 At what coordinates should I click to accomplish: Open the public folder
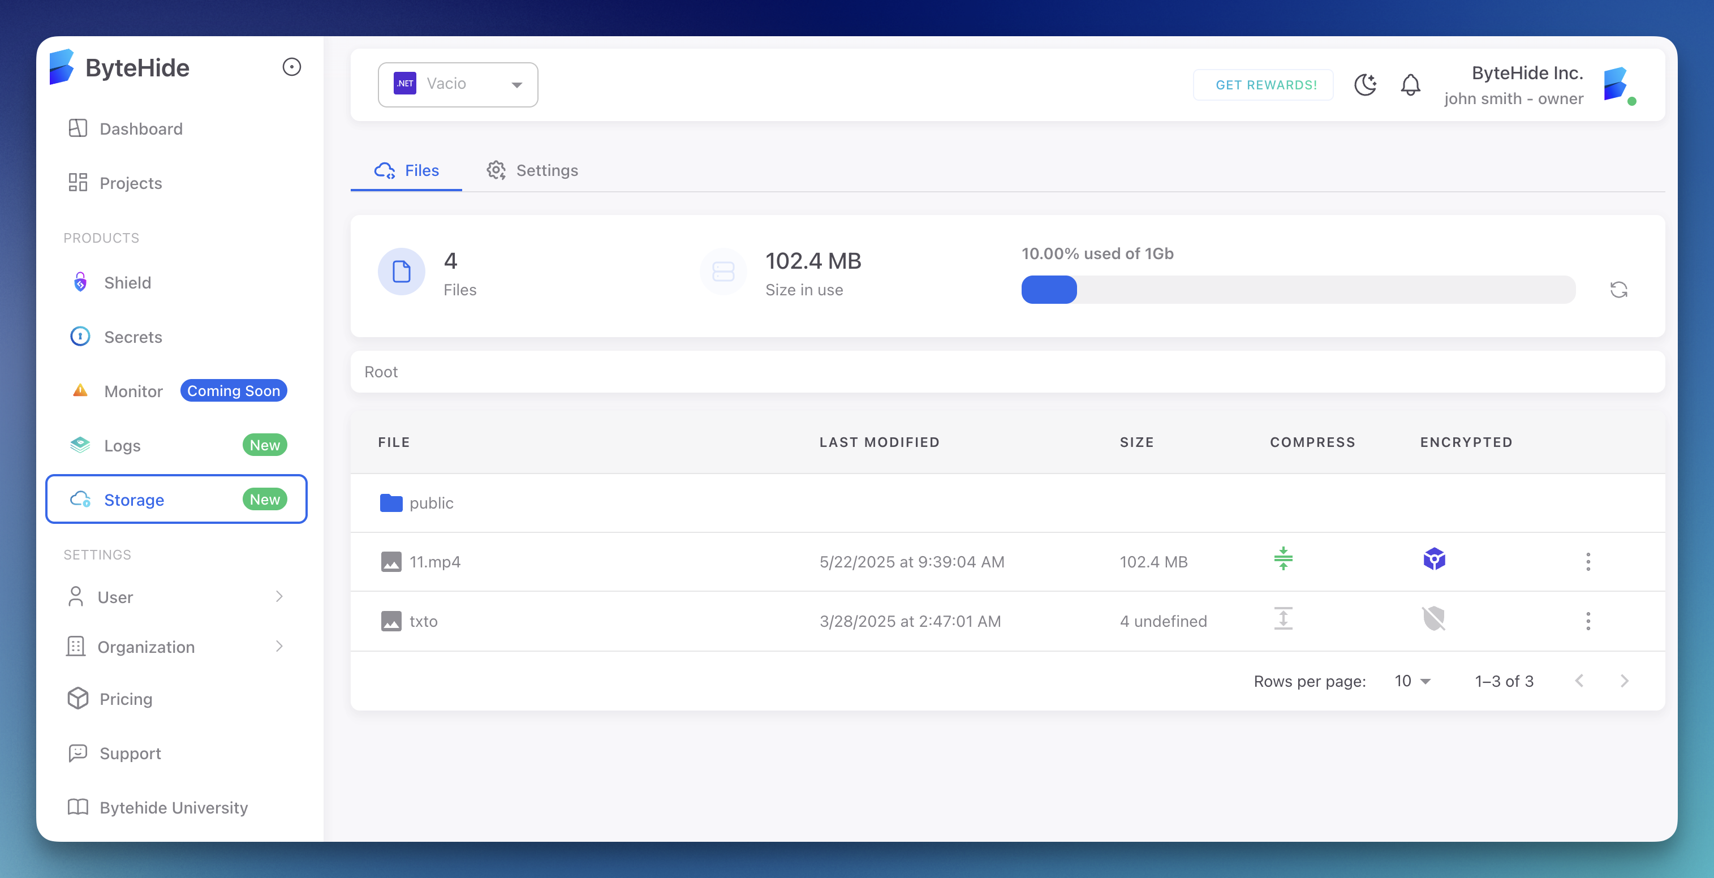click(432, 503)
